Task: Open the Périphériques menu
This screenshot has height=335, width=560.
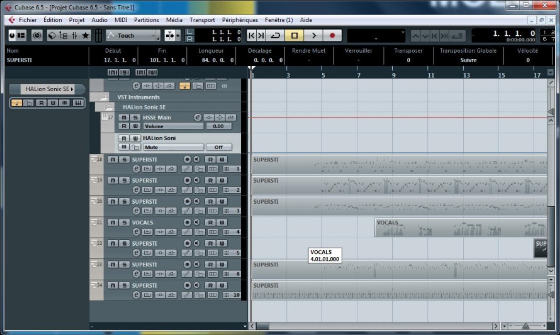Action: (240, 20)
